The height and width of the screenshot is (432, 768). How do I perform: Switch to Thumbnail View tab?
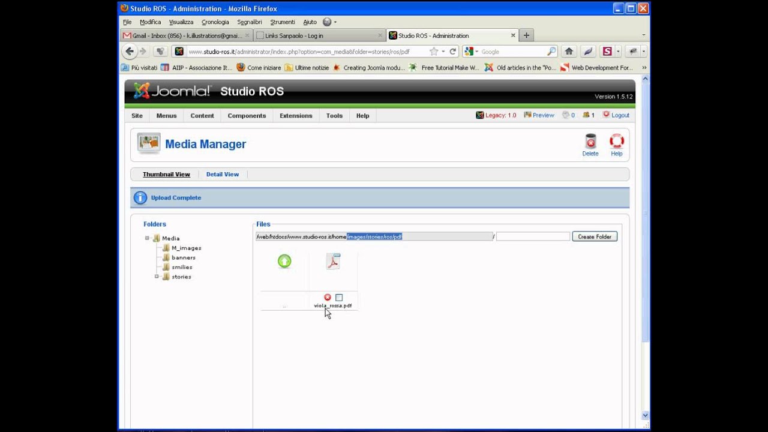click(x=166, y=174)
